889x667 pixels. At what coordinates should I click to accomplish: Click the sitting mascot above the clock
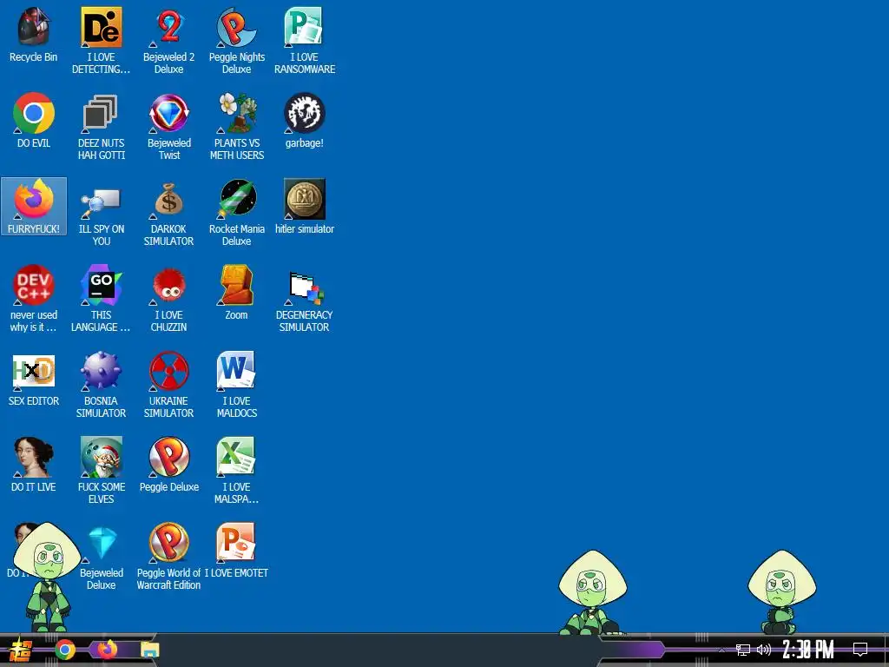click(782, 592)
